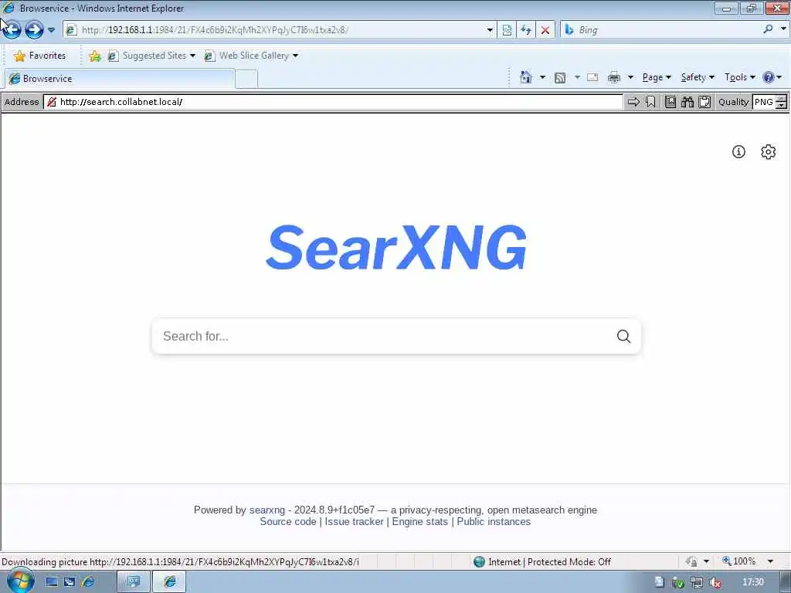The image size is (791, 593).
Task: Open the Public instances link
Action: tap(494, 522)
